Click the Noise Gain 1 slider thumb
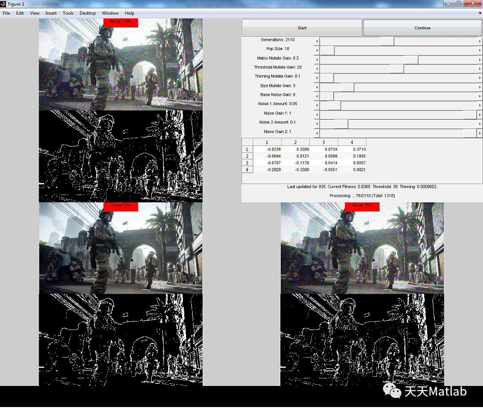The width and height of the screenshot is (483, 413). 470,115
